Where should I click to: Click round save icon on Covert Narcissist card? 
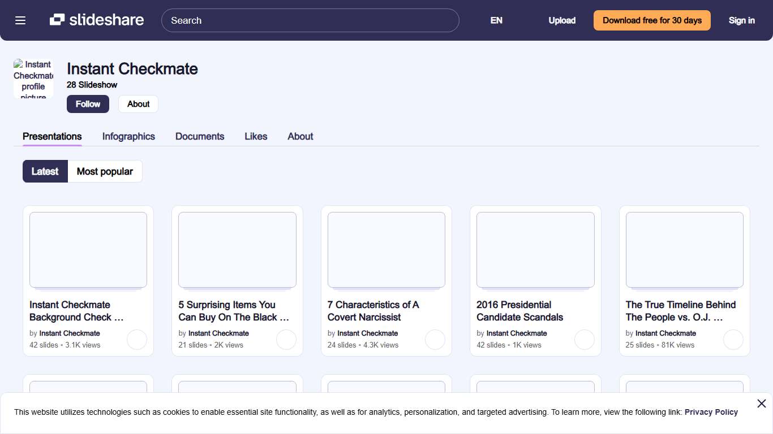coord(435,340)
